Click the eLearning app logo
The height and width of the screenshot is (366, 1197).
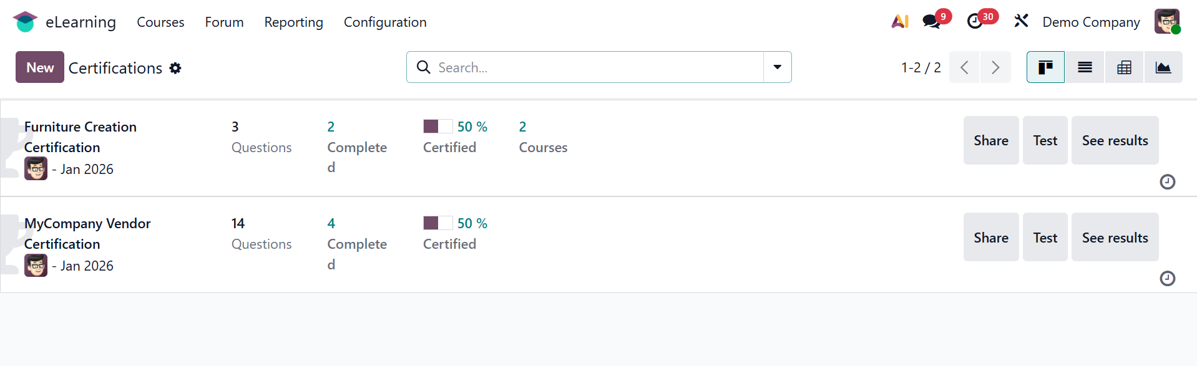(25, 22)
